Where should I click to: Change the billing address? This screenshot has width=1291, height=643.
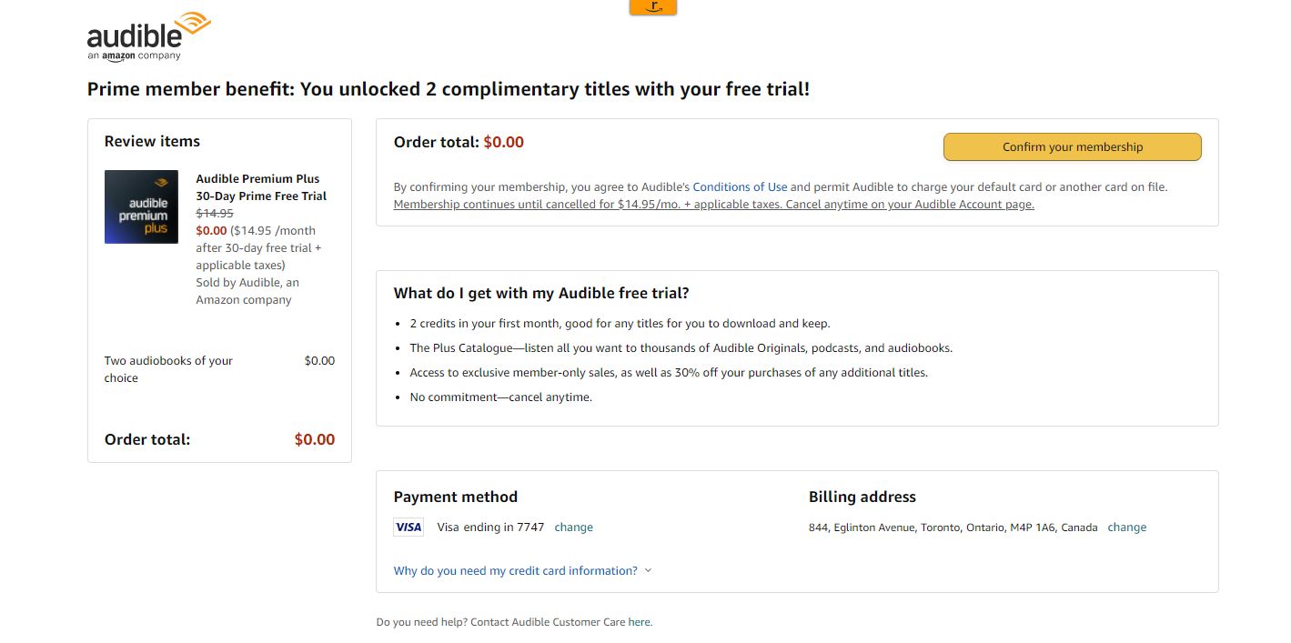pos(1126,527)
